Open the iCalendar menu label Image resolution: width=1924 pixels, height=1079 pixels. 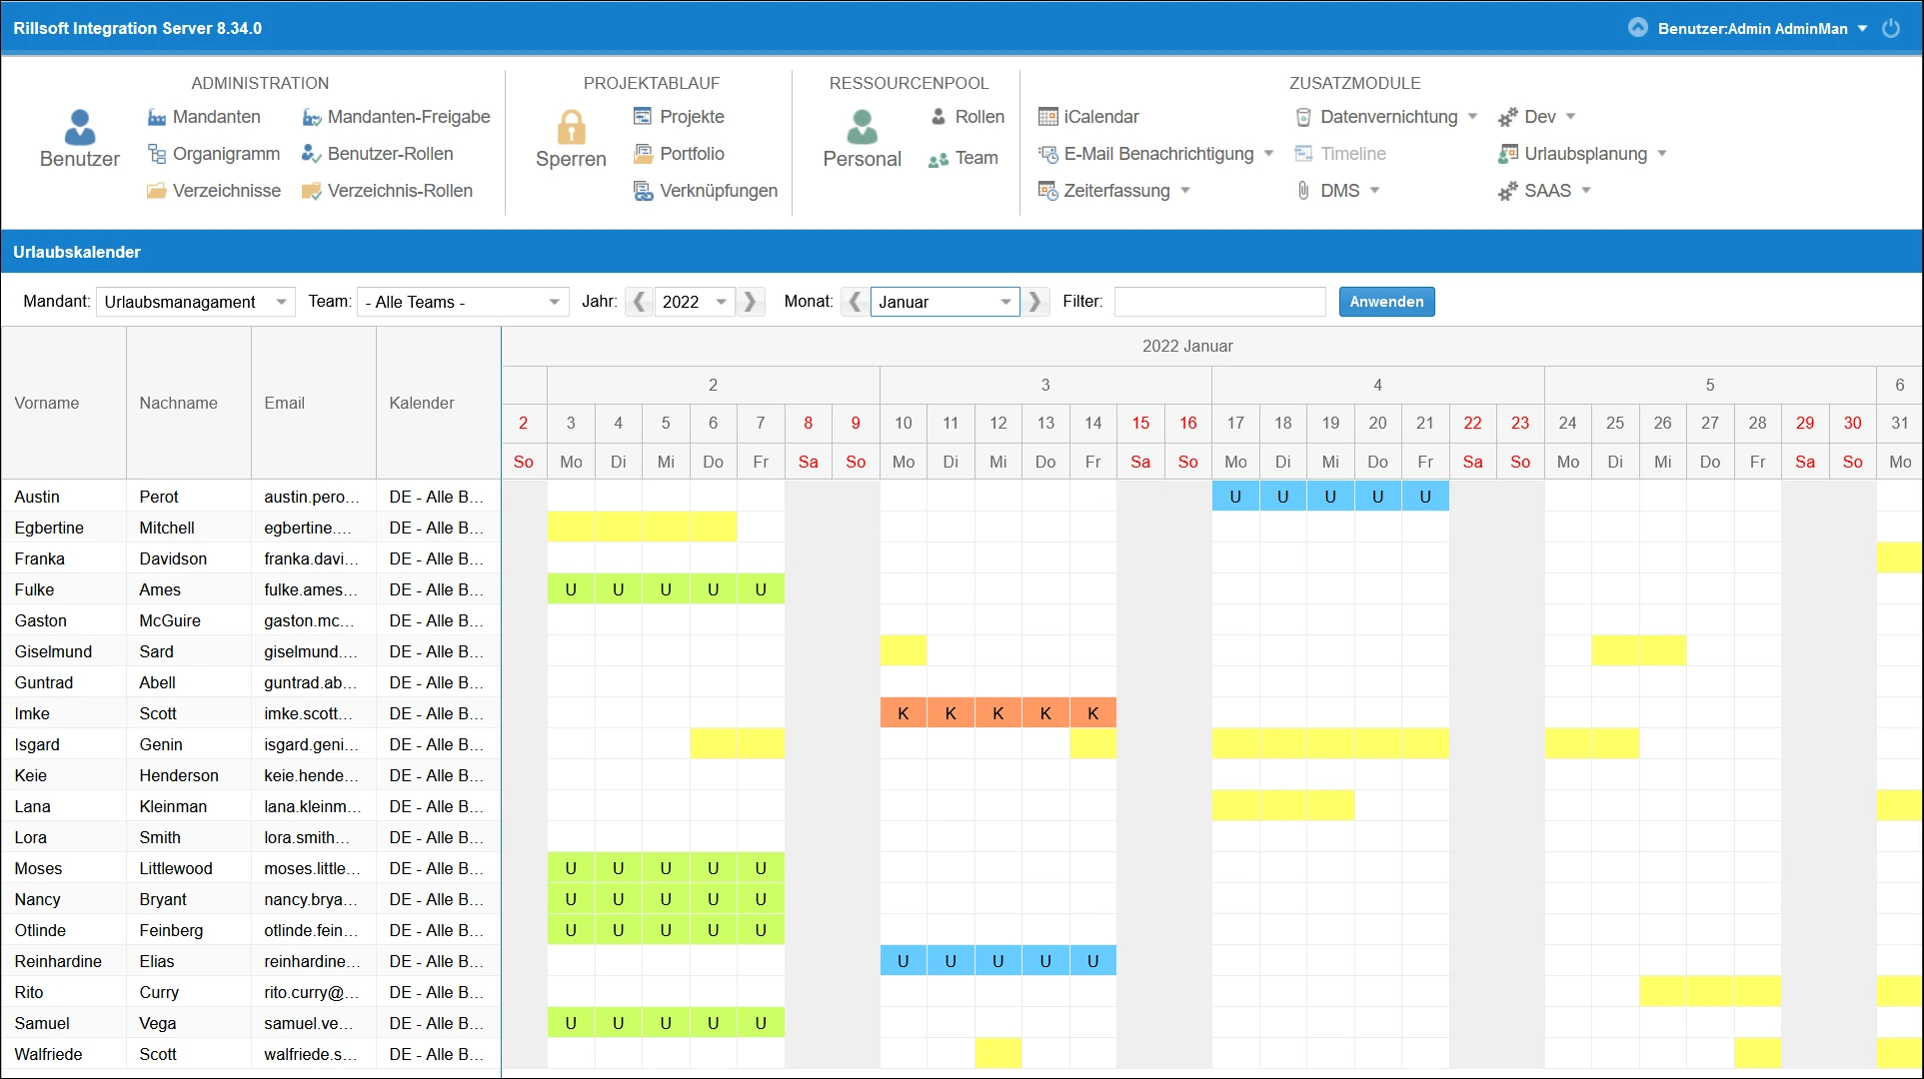tap(1101, 117)
